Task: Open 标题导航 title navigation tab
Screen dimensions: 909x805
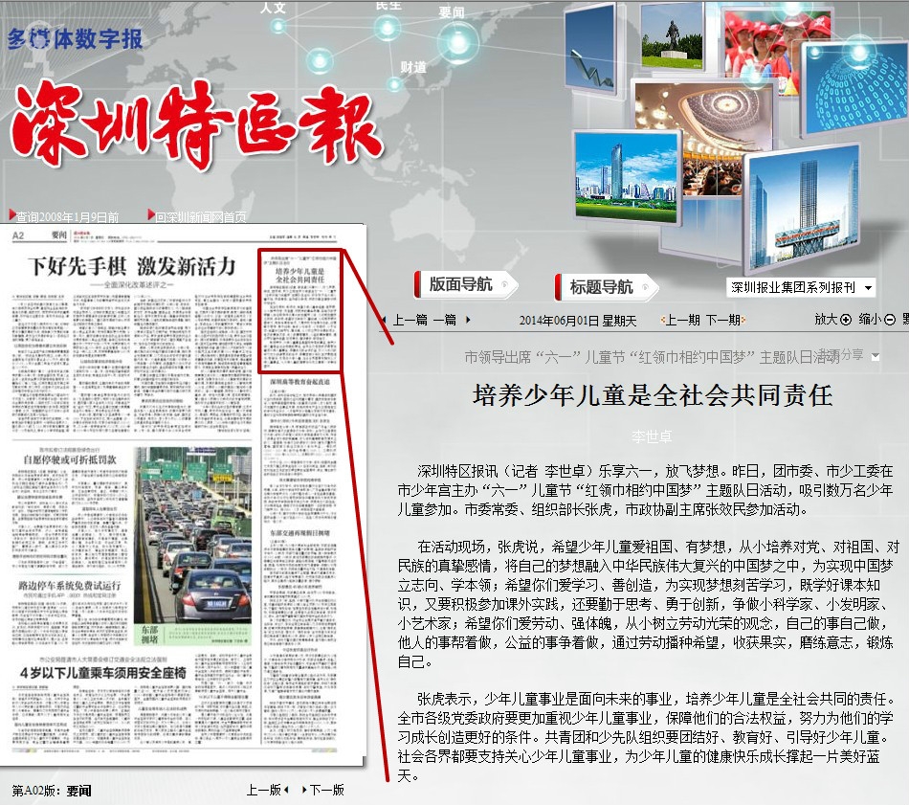Action: point(603,286)
